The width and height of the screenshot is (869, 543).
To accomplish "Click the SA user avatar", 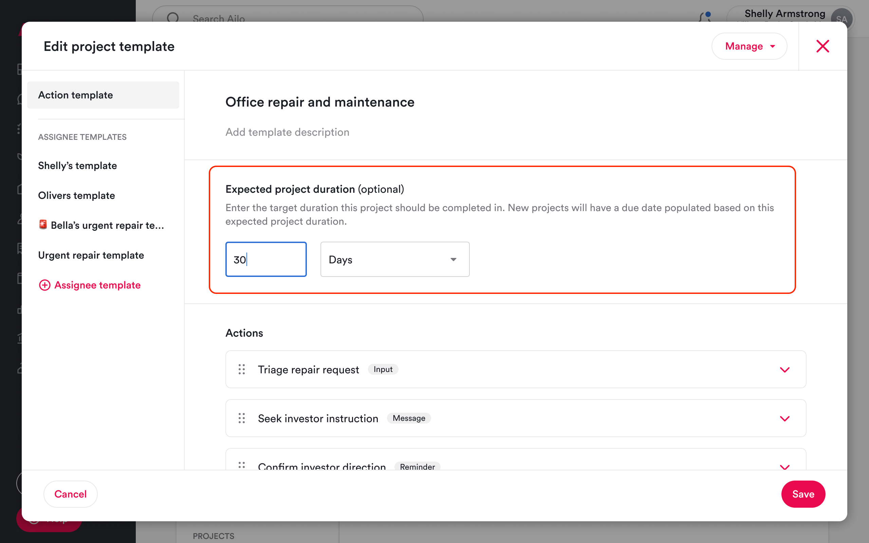I will point(842,18).
